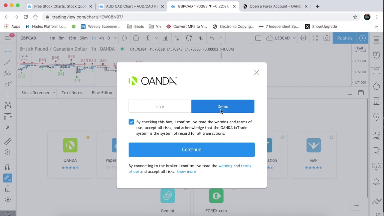
Task: Open the USDCAD saved layout cloud button
Action: pyautogui.click(x=278, y=38)
